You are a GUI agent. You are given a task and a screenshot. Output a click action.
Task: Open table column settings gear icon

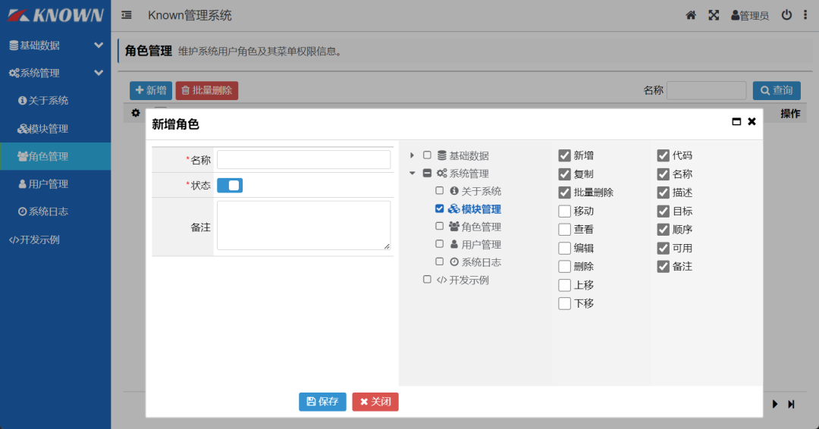(x=136, y=113)
